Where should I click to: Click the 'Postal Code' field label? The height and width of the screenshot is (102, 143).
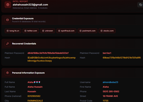click(x=86, y=101)
